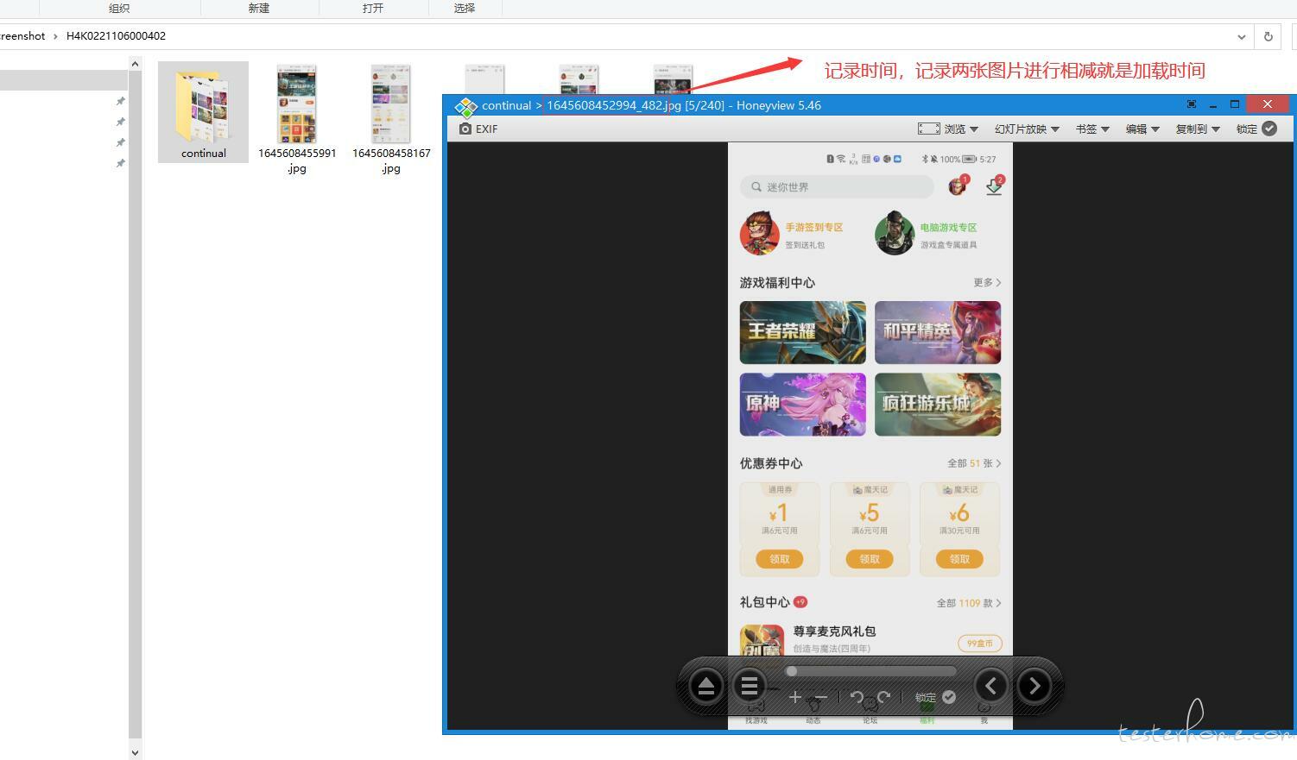
Task: Click the 电脑游戏专区 link
Action: pos(948,228)
